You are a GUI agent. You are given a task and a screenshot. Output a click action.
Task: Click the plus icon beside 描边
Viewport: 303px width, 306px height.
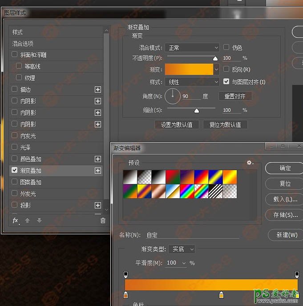point(98,90)
